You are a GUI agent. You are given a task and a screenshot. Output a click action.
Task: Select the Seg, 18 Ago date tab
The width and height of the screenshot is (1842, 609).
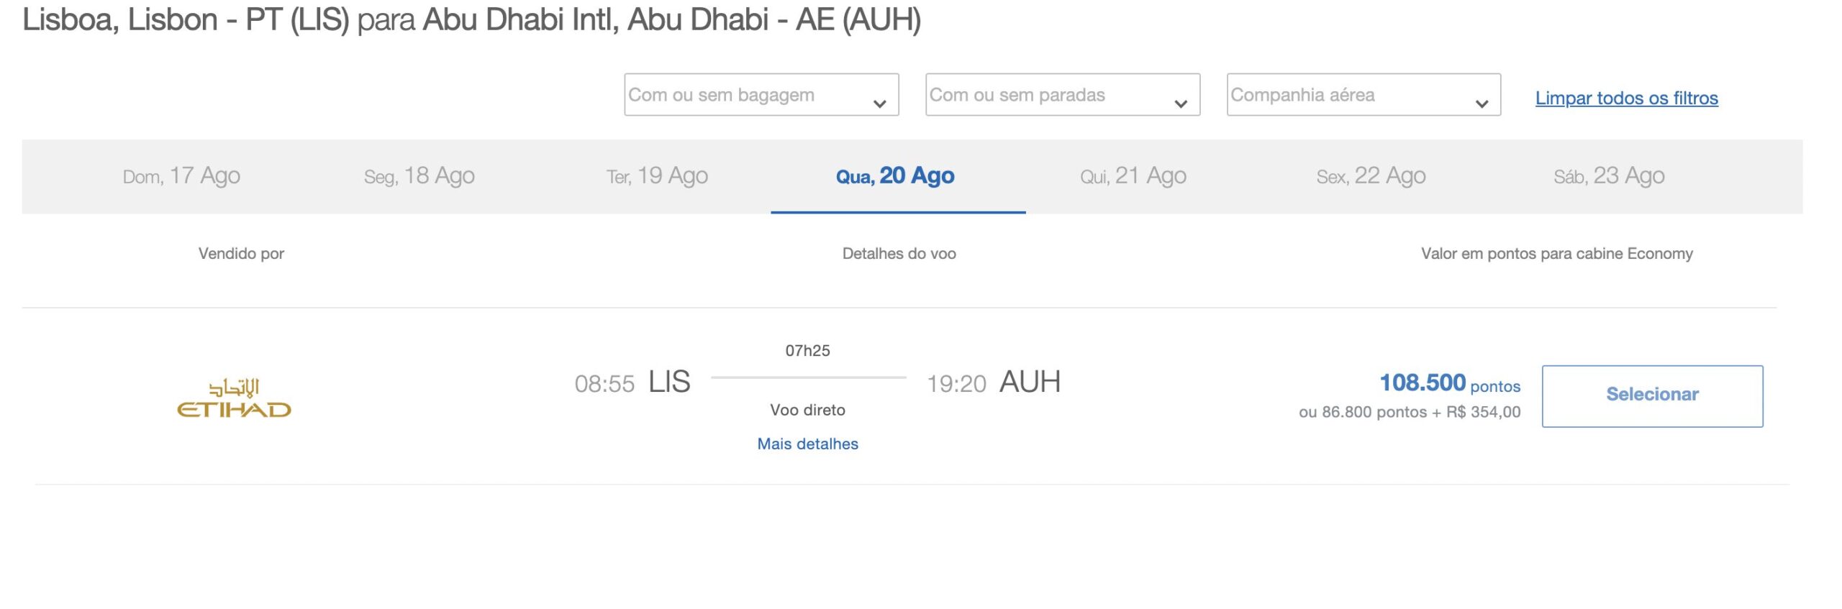point(419,176)
